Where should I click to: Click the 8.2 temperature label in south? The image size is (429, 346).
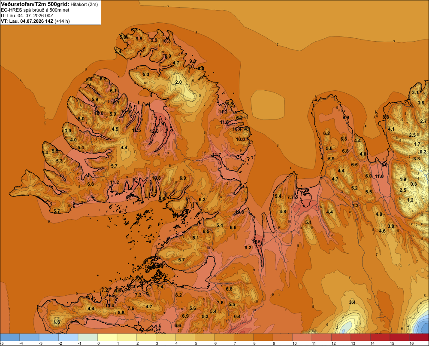click(x=178, y=295)
